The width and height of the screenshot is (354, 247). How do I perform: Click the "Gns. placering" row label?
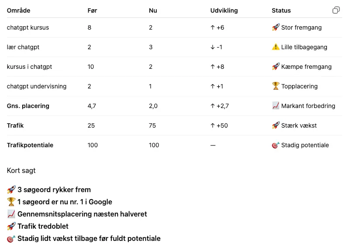[28, 106]
